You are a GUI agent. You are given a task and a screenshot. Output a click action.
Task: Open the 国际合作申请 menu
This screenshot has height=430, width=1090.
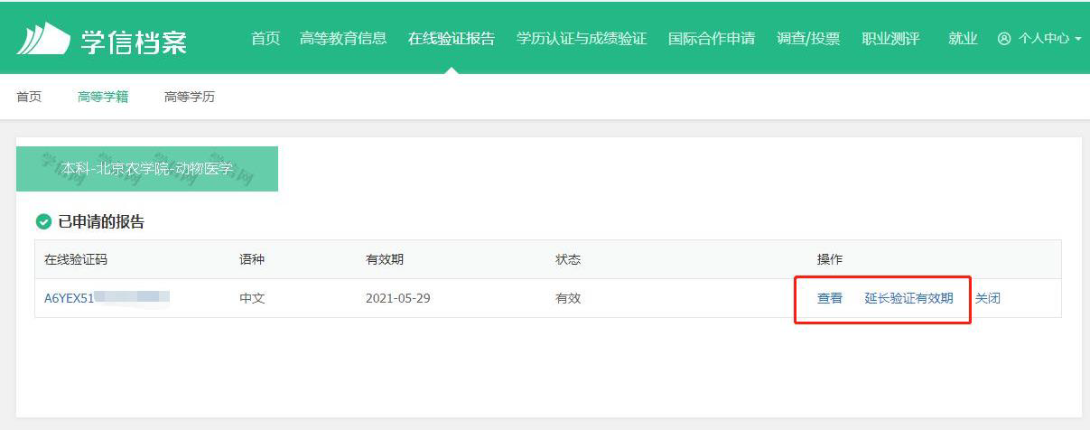click(x=712, y=38)
